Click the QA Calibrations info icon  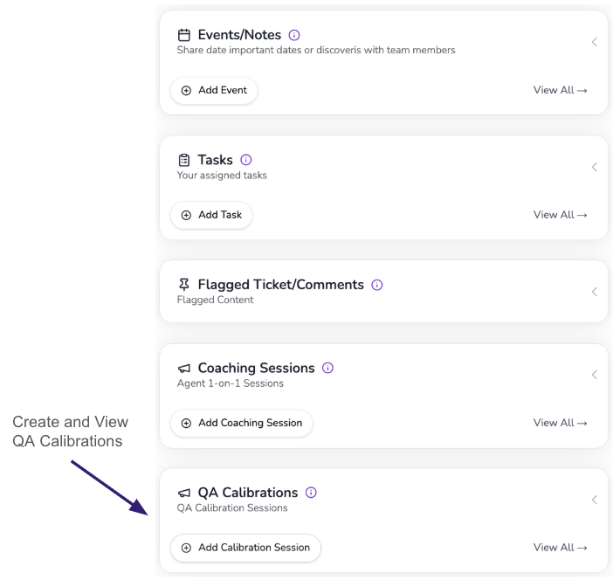pos(311,493)
